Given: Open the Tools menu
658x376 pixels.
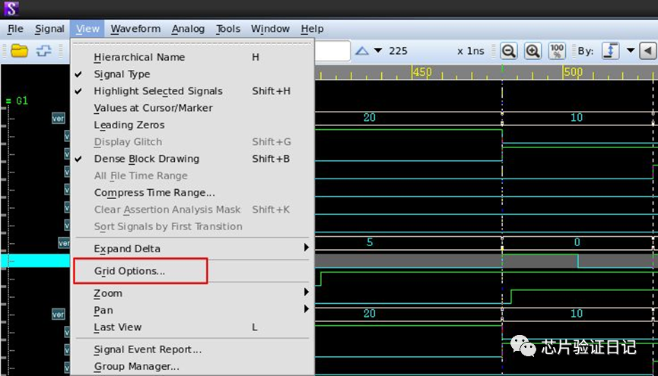Looking at the screenshot, I should (x=228, y=29).
